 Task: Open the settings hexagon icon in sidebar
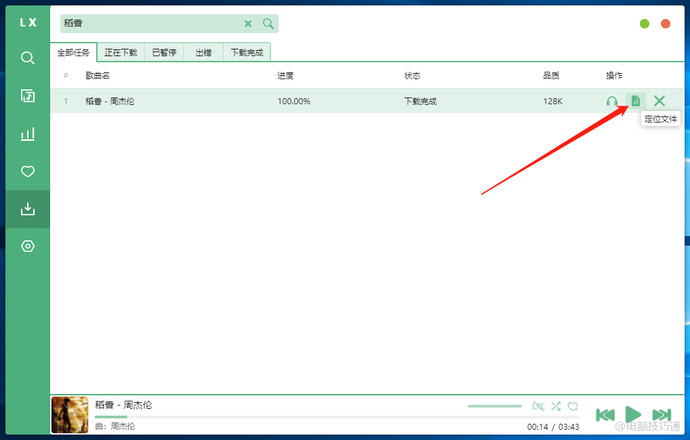(x=27, y=246)
